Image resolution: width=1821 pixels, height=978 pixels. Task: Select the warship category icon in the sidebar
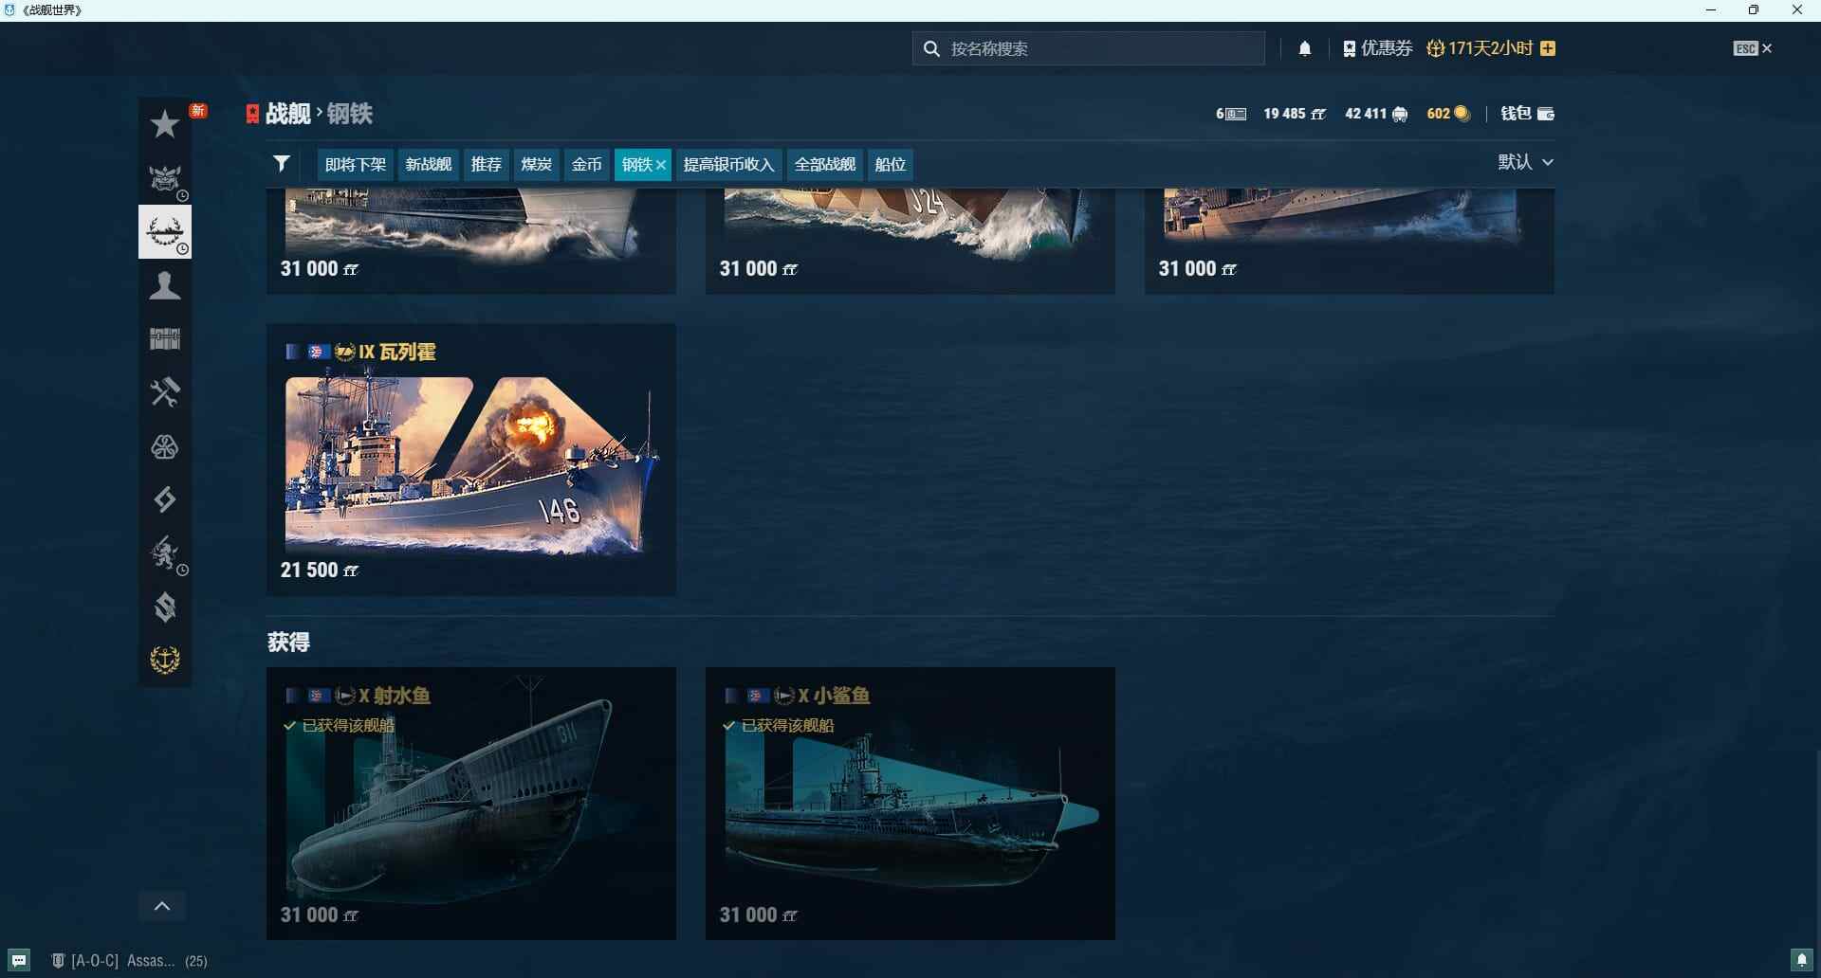pyautogui.click(x=165, y=231)
